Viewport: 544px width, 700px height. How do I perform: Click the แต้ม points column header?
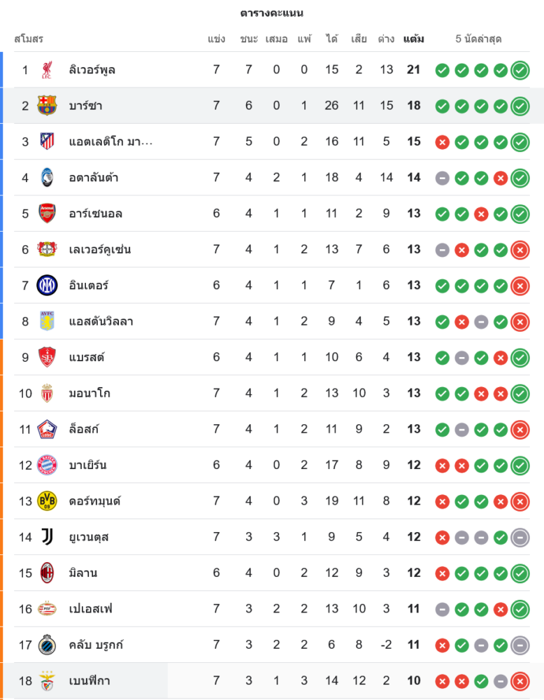point(413,39)
